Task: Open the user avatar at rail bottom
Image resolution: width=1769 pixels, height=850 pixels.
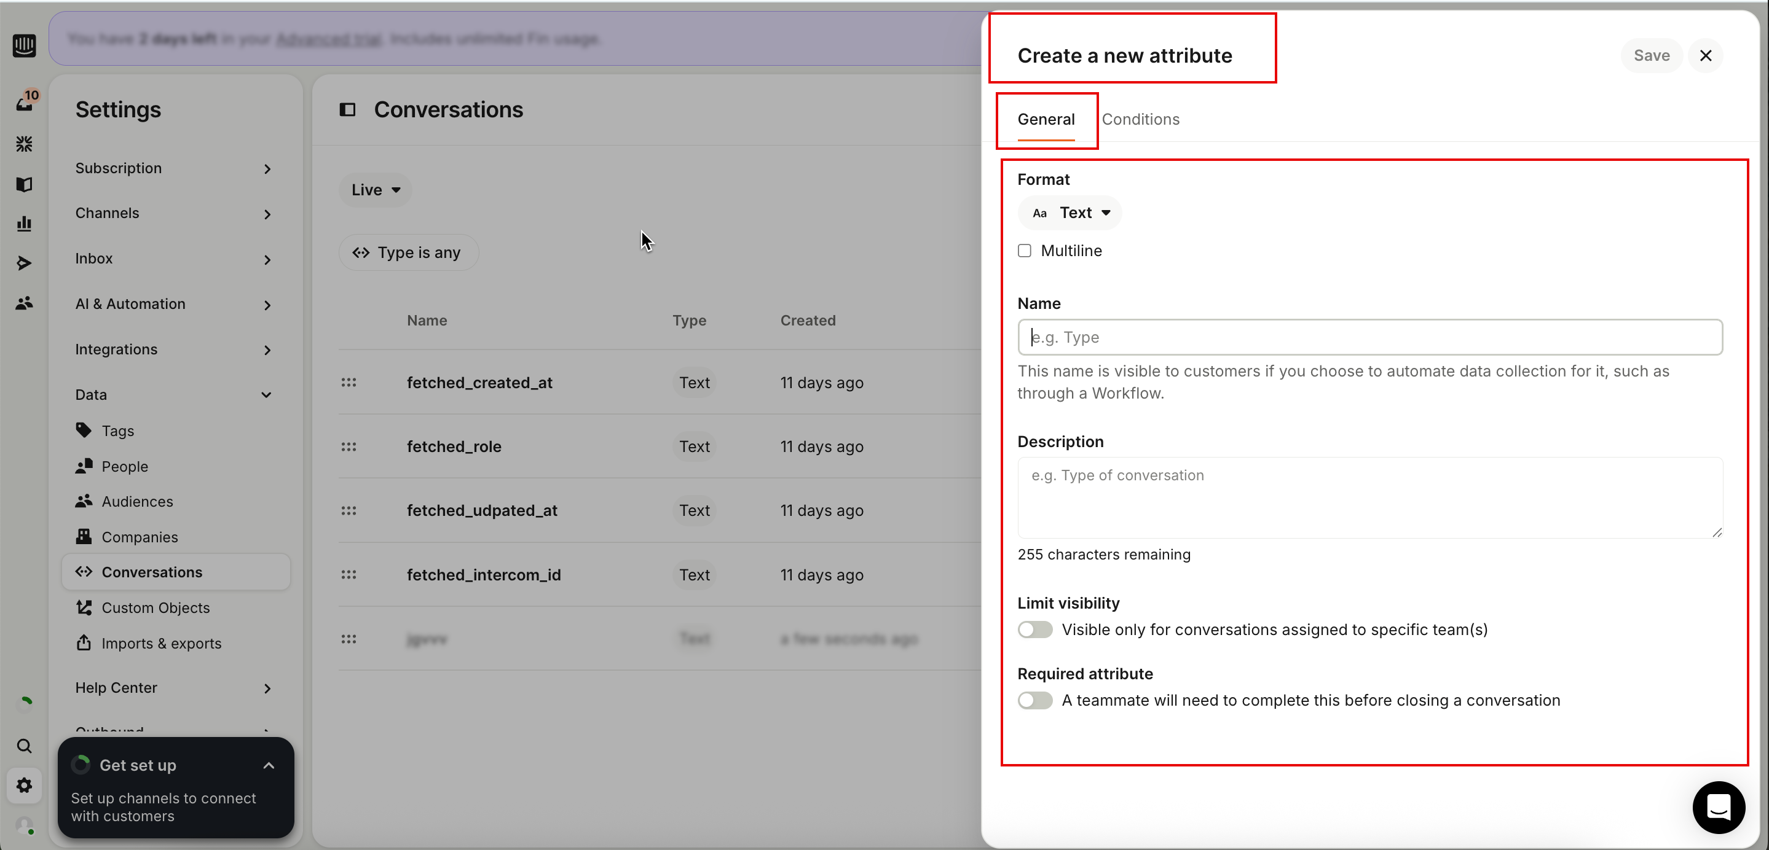Action: (x=24, y=825)
